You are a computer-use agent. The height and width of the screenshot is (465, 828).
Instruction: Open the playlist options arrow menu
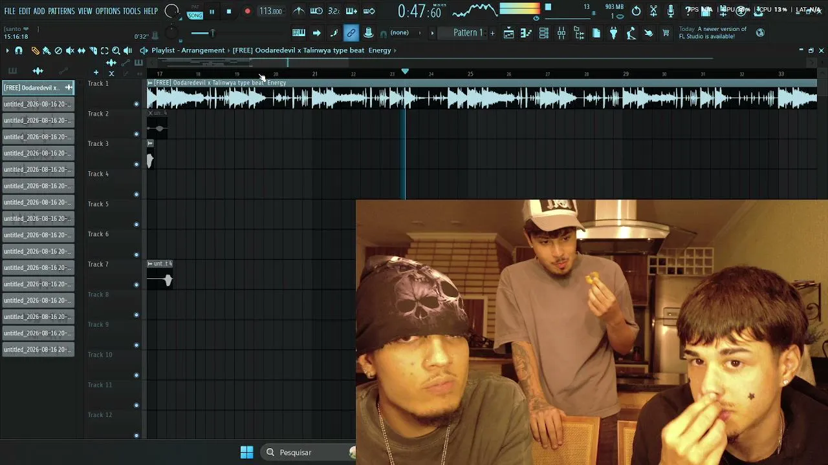7,50
